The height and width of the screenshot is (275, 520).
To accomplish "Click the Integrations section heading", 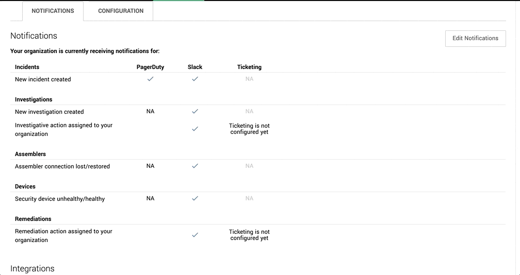I will tap(32, 268).
